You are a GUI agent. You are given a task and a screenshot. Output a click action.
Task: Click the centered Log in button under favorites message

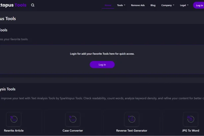pos(102,65)
